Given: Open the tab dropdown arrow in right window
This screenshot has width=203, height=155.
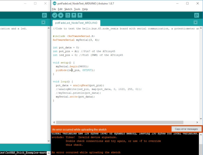Looking at the screenshot, I should [196, 22].
